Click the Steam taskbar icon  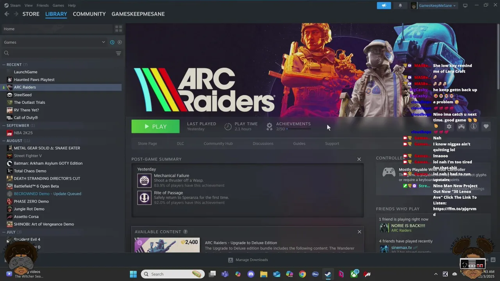(x=328, y=274)
